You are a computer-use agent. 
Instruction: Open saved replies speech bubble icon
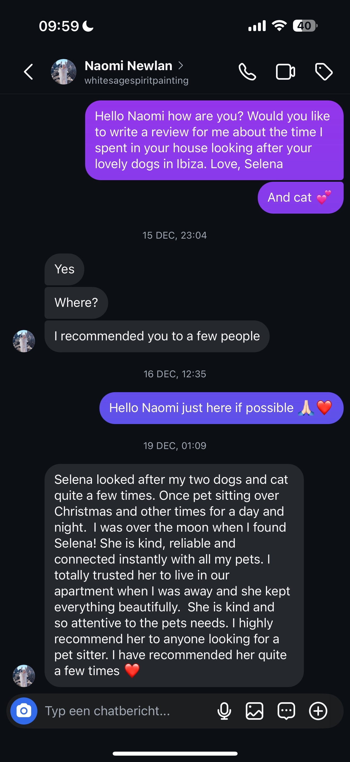(286, 711)
